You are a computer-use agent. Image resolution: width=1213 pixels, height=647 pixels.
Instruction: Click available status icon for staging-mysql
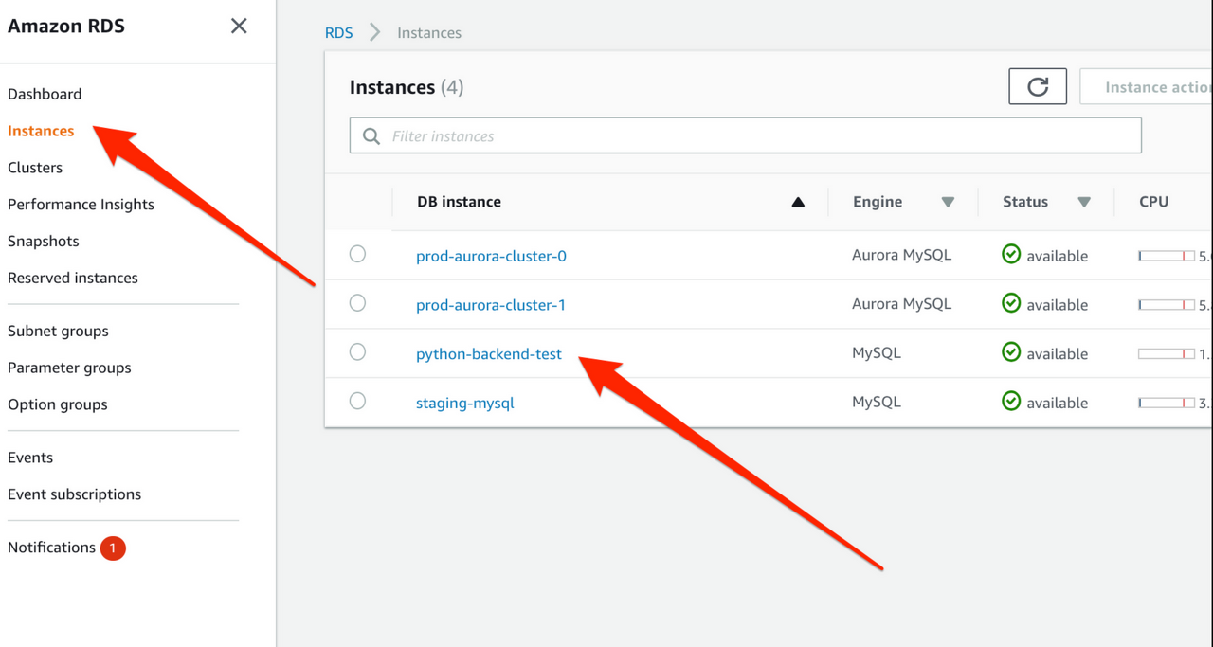[1011, 402]
